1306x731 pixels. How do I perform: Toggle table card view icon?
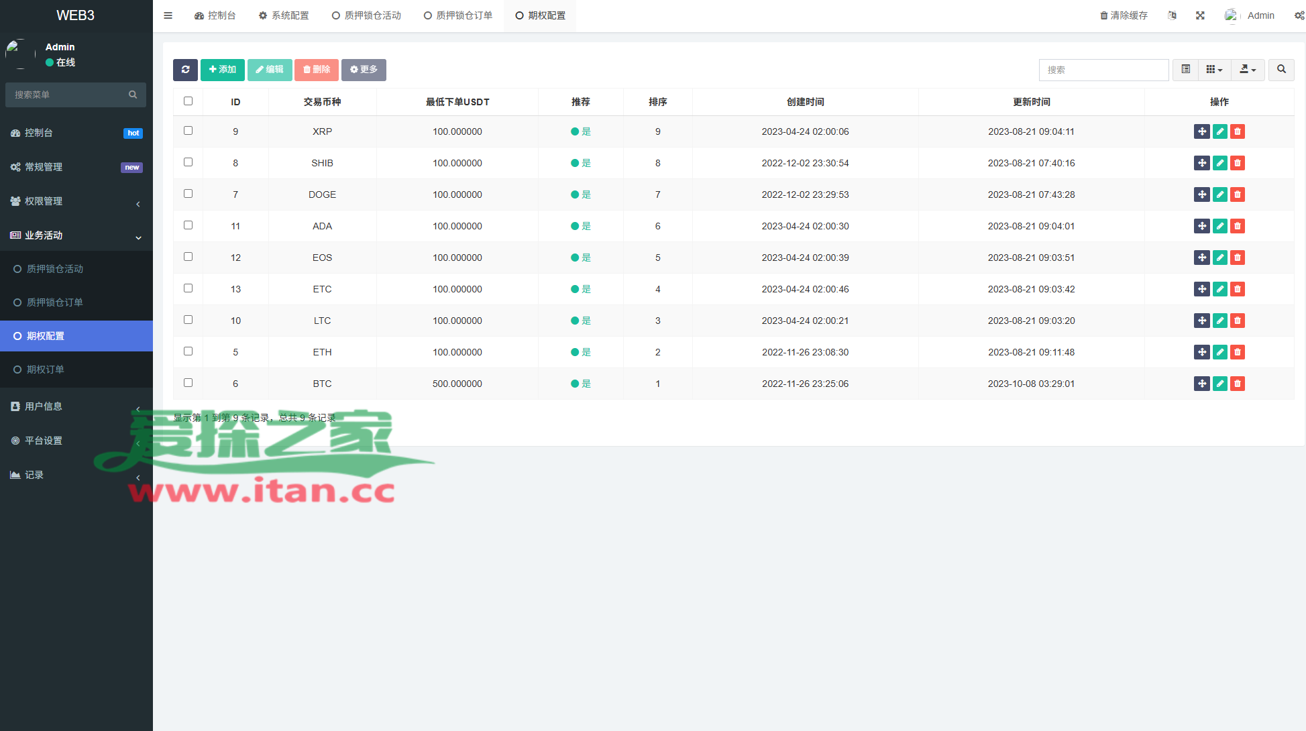click(x=1185, y=70)
